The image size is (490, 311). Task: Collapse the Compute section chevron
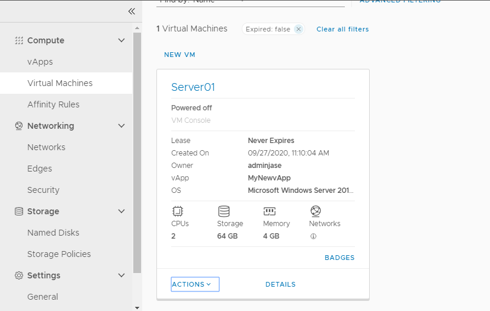(x=121, y=40)
